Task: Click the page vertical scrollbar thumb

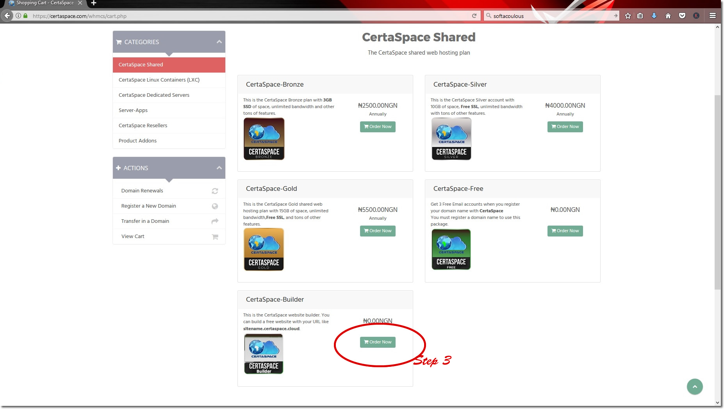Action: click(x=718, y=192)
